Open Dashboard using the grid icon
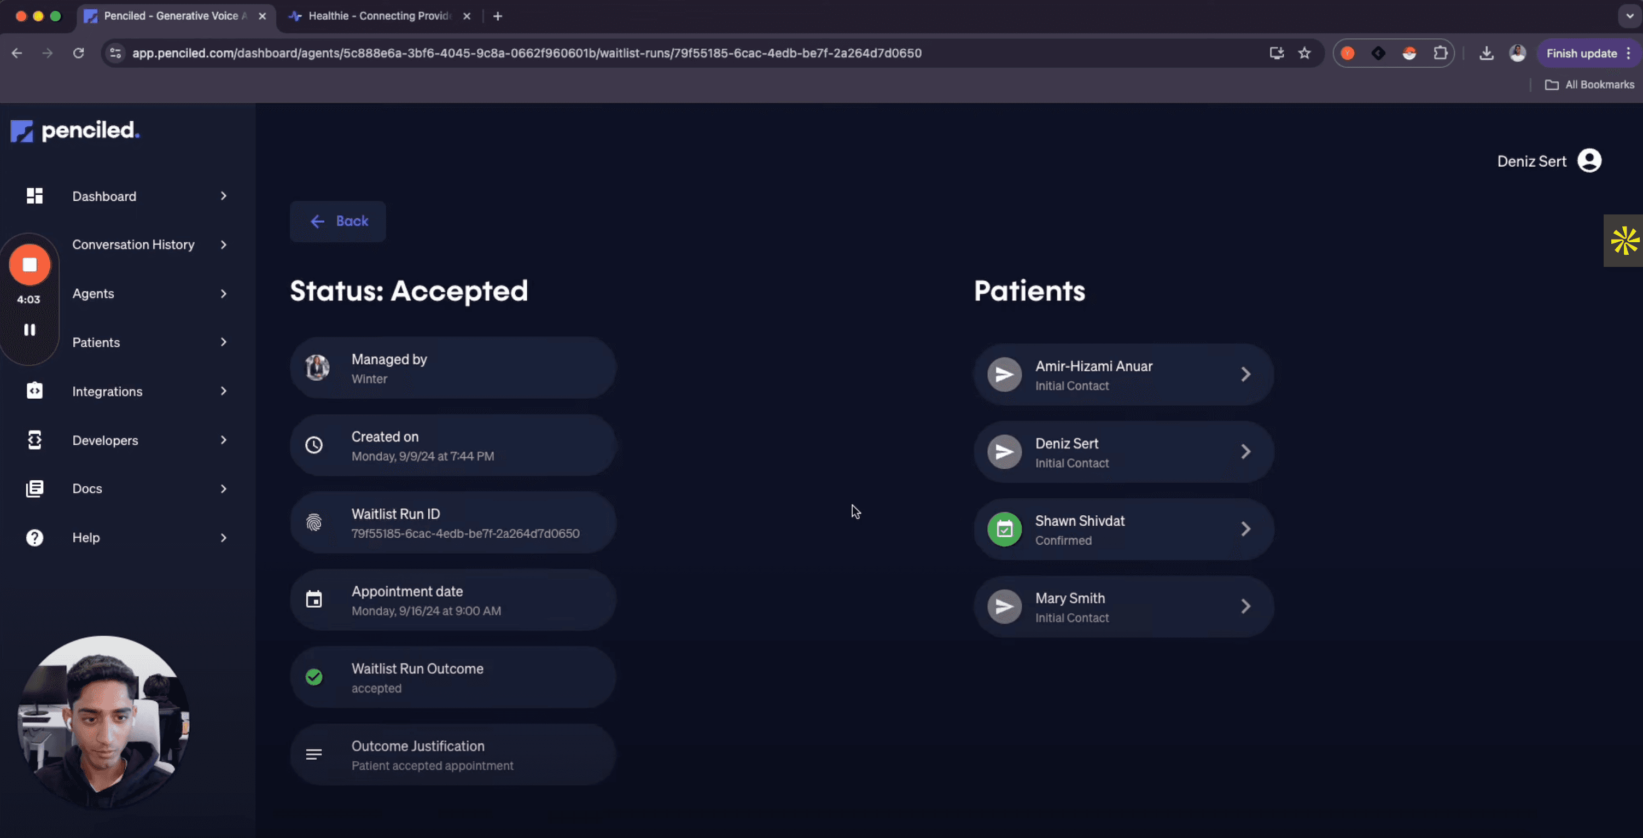 pos(34,196)
